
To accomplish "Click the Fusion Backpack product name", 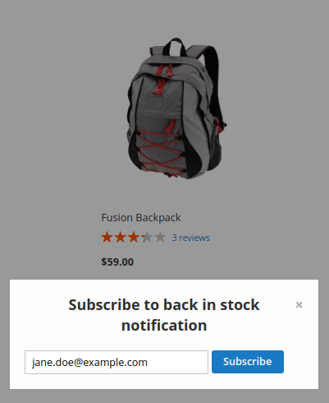I will [141, 218].
